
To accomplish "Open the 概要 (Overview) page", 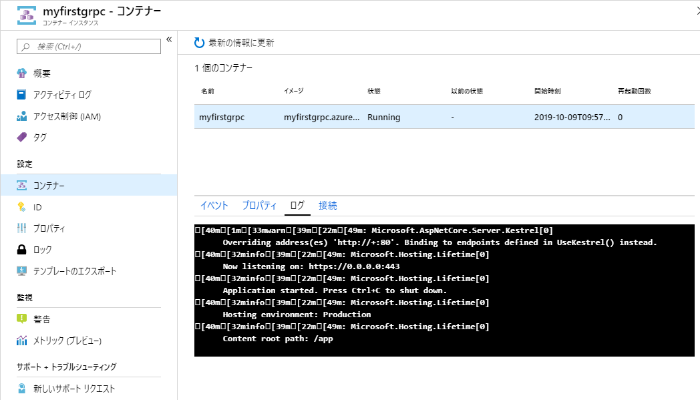I will (x=40, y=73).
